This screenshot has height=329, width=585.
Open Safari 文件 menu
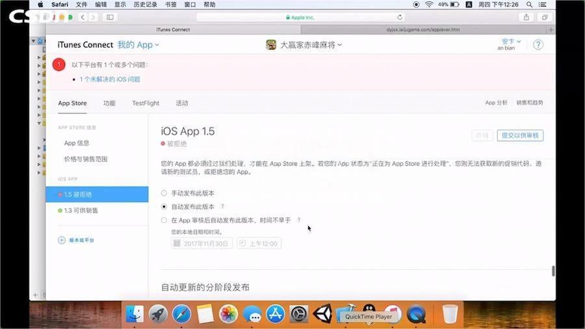[81, 5]
